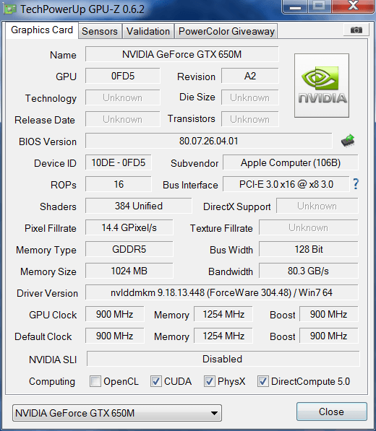Screen dimensions: 376x431
Task: Open the PowerColor Giveaway tab
Action: pos(226,31)
